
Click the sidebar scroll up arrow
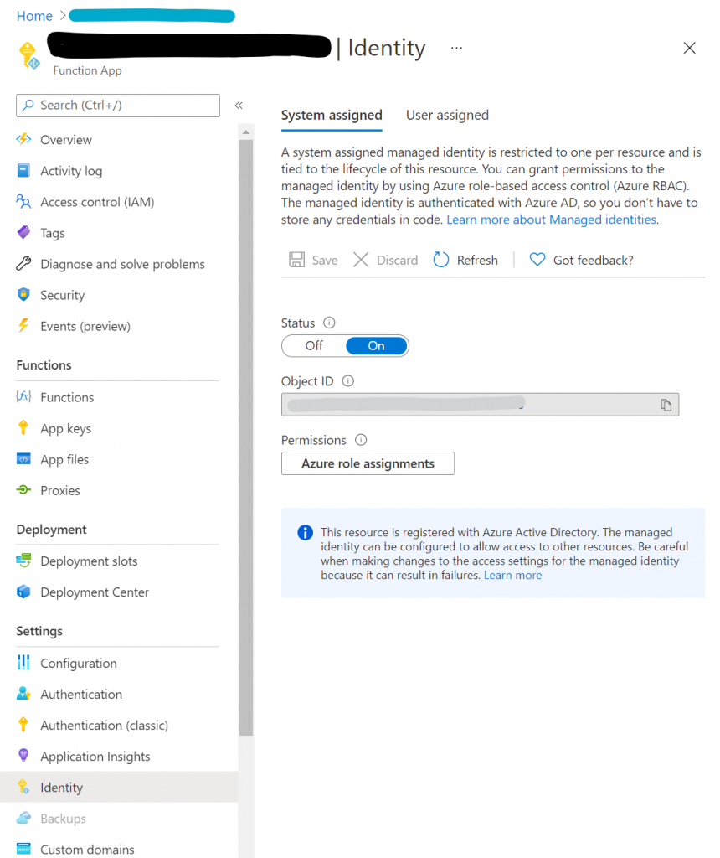[x=246, y=132]
